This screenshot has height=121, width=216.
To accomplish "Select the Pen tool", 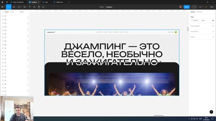I will [x=24, y=7].
